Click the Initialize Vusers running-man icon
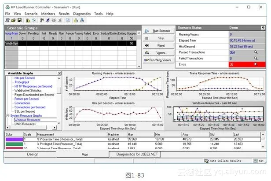This screenshot has height=181, width=271. coord(42,20)
